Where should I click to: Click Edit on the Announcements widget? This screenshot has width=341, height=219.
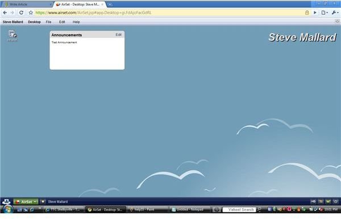119,35
